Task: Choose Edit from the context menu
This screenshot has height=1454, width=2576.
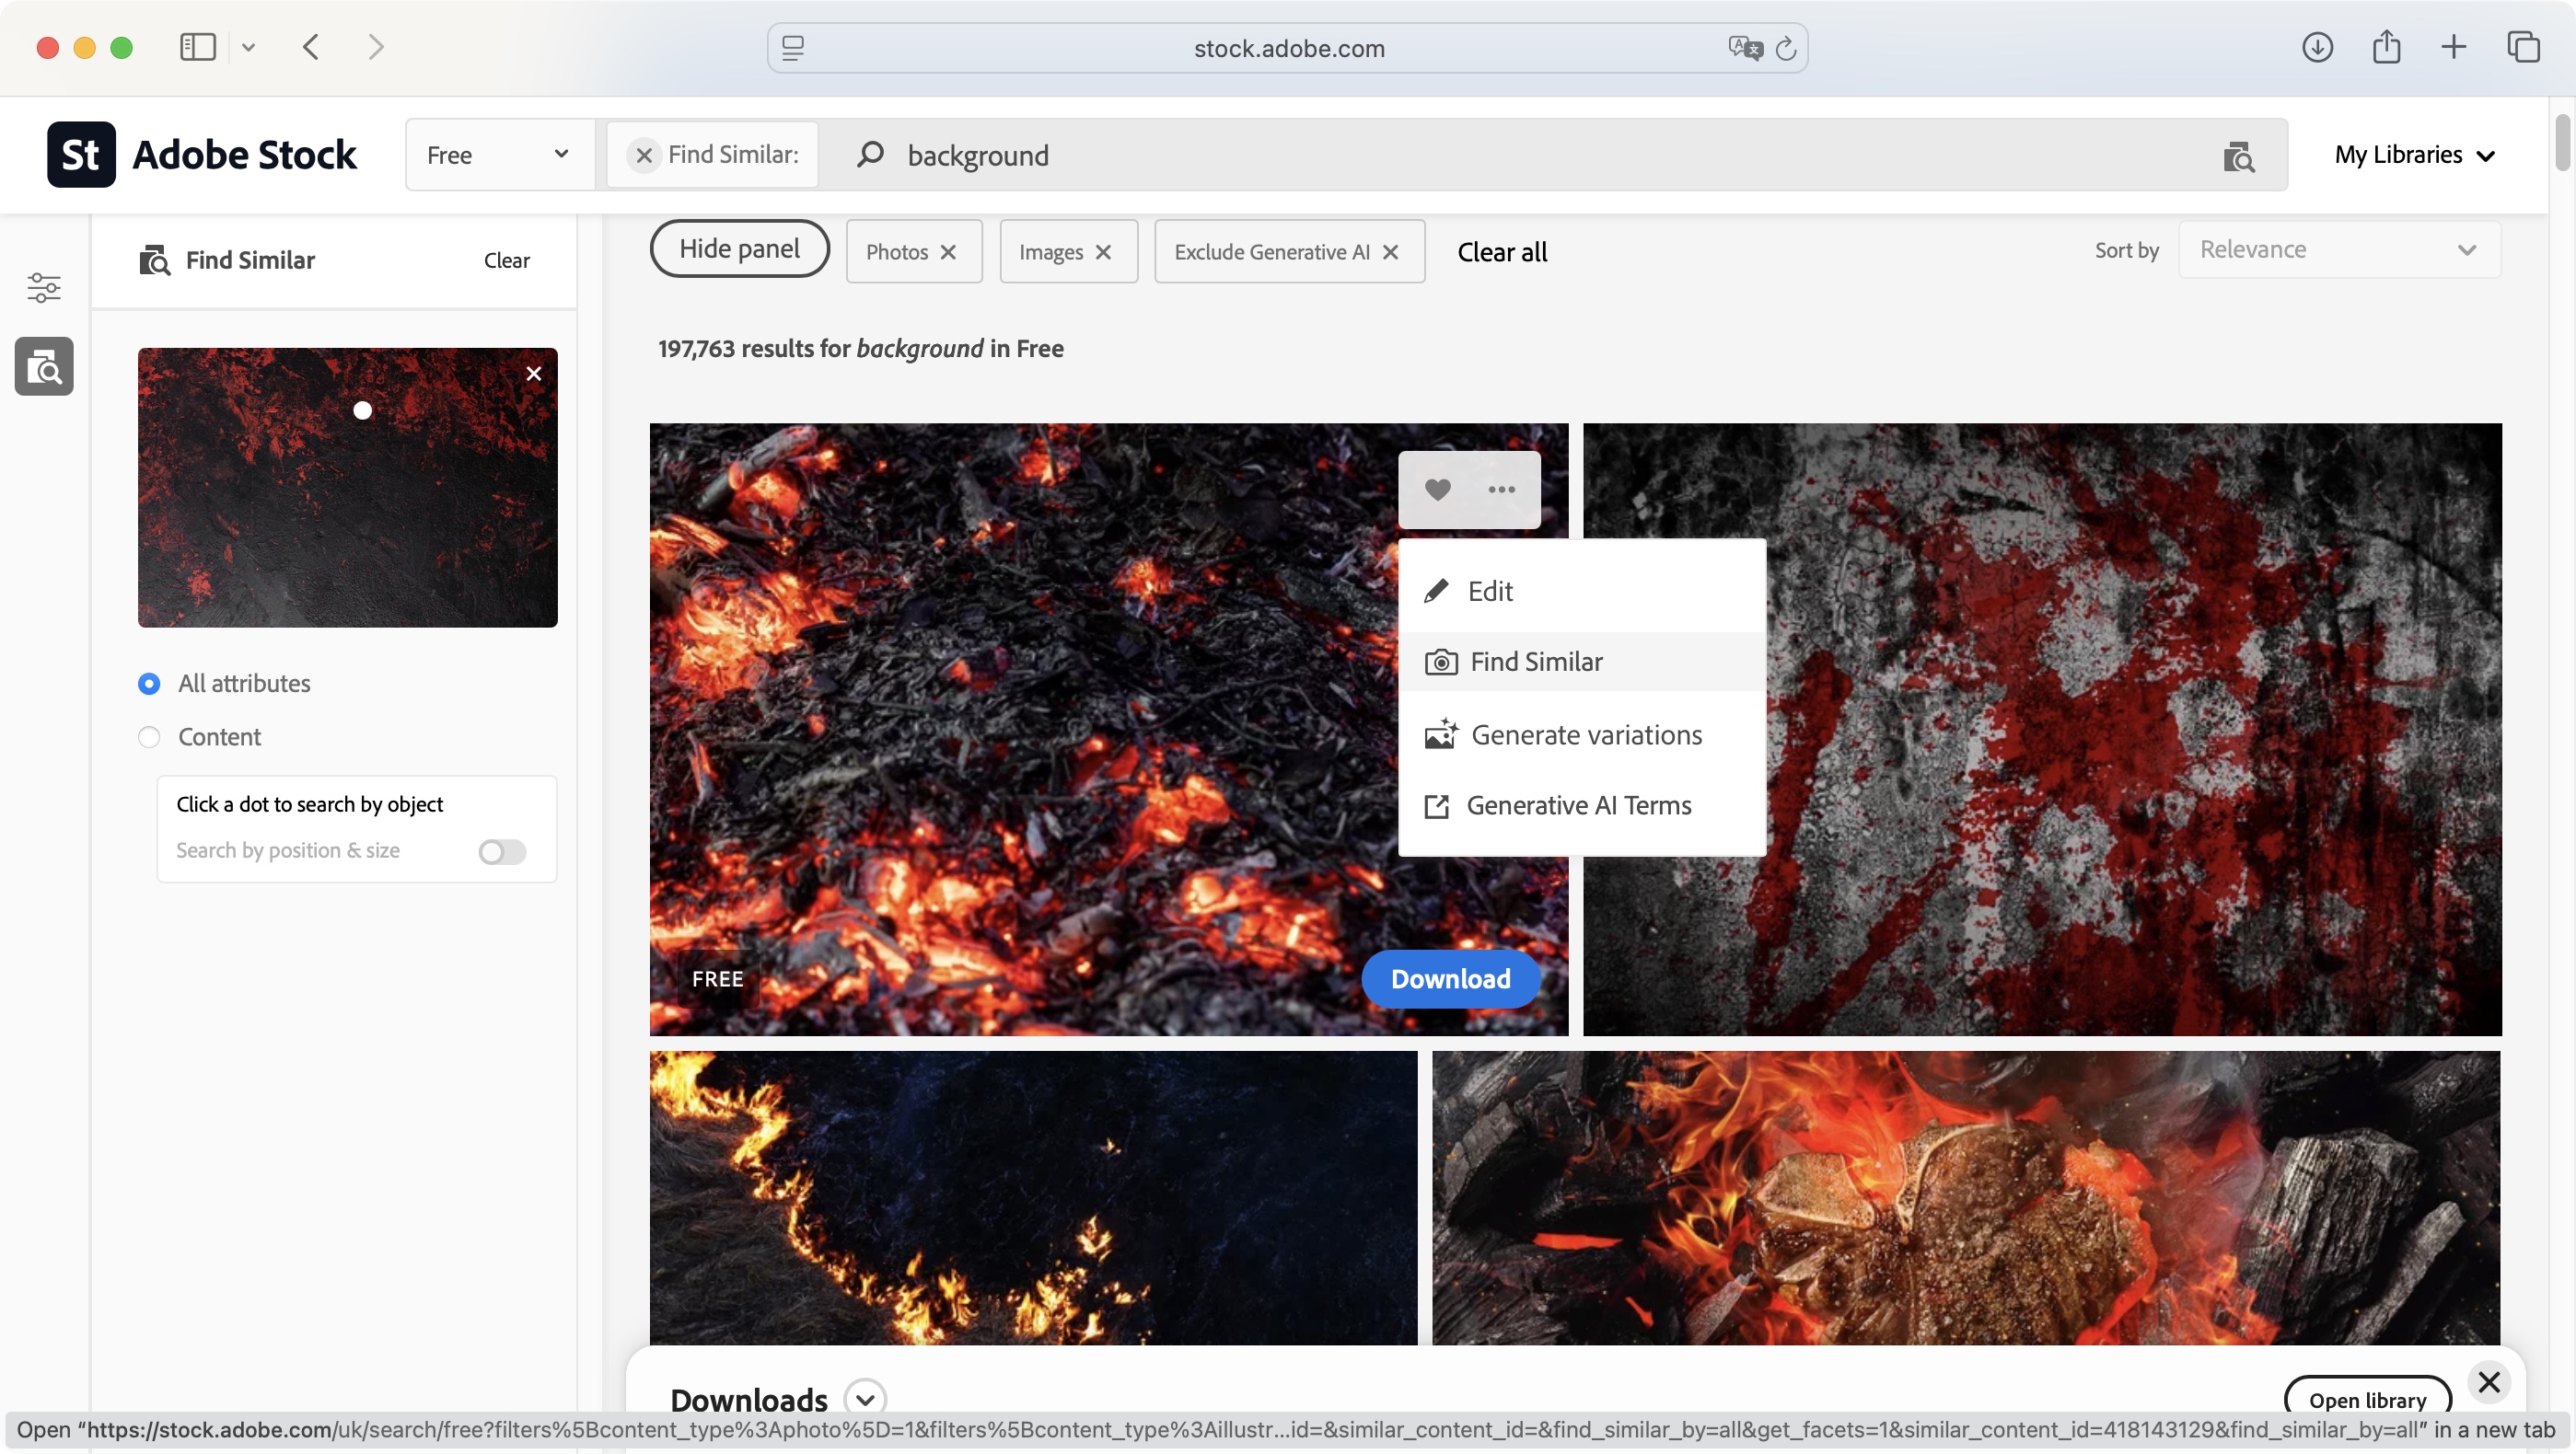Action: point(1581,592)
